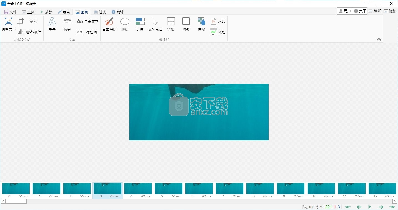Open the 模糊 blur tool

[201, 24]
